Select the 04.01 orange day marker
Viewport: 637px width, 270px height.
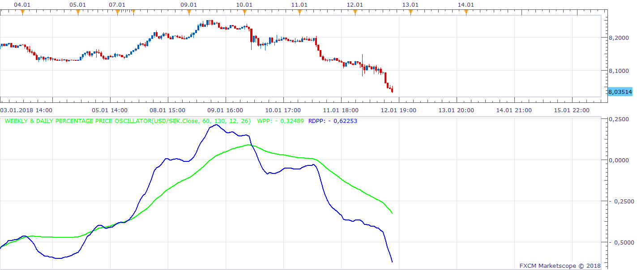pos(22,12)
